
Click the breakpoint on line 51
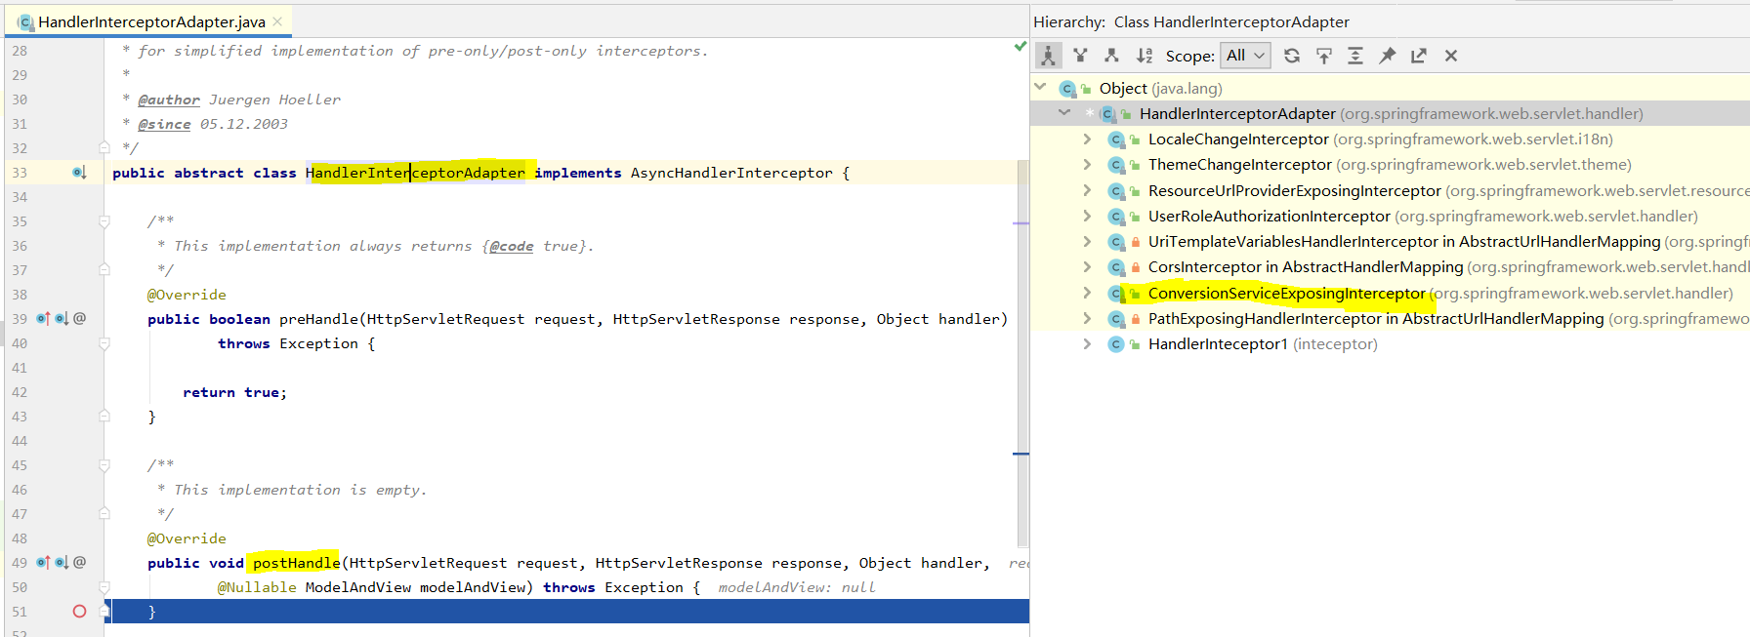click(79, 612)
